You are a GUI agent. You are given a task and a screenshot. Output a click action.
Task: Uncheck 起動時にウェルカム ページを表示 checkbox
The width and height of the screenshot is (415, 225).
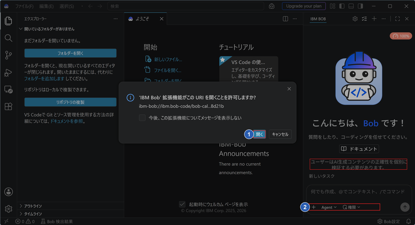[182, 204]
